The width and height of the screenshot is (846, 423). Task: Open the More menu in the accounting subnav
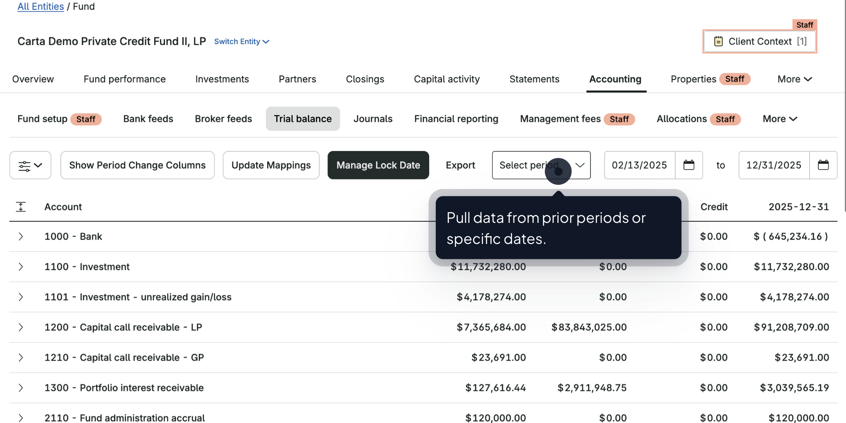(x=779, y=119)
